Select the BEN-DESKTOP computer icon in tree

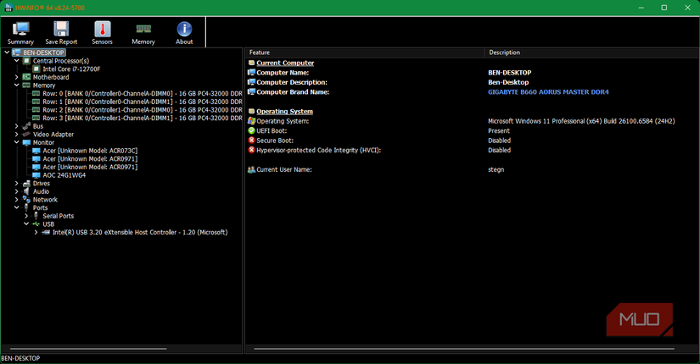[x=16, y=52]
